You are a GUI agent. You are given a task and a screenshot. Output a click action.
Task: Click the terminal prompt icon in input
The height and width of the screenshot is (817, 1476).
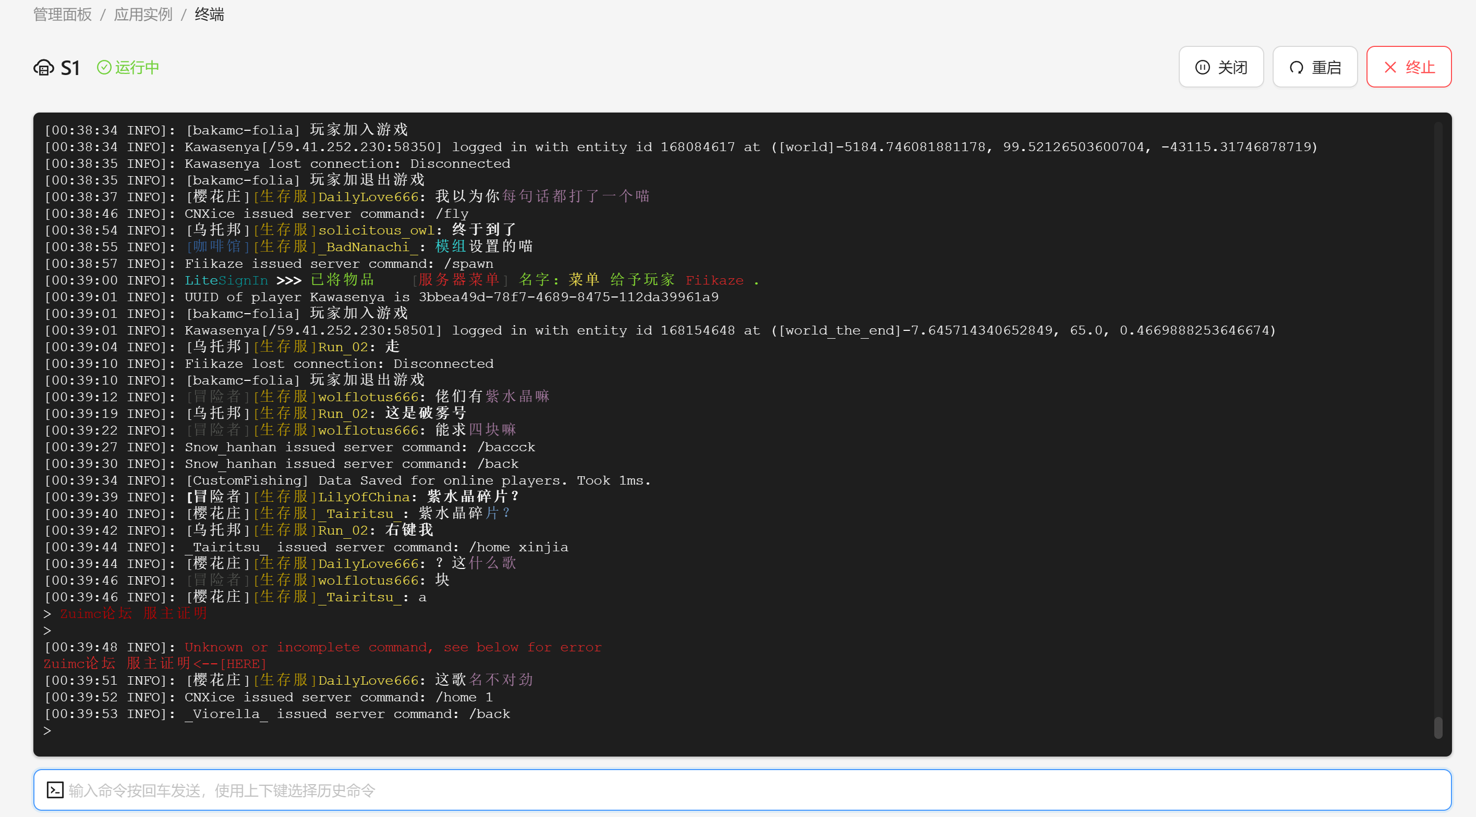pos(55,790)
